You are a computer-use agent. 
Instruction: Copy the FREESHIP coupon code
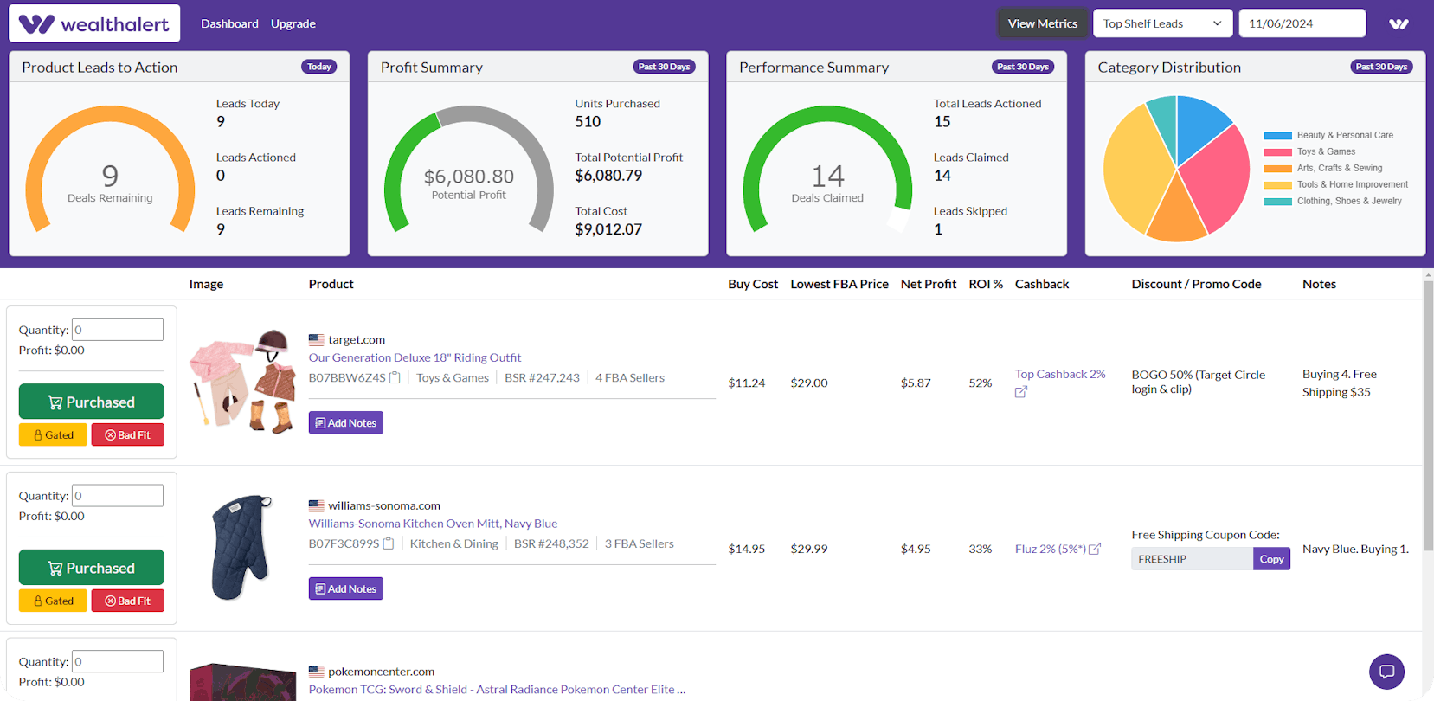(x=1271, y=559)
